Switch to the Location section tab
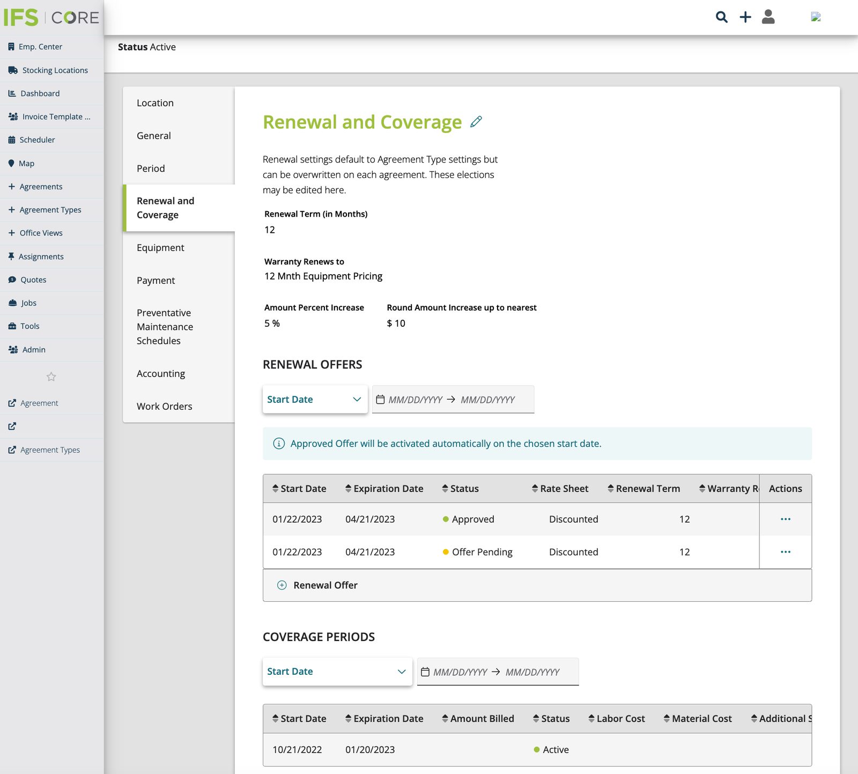The height and width of the screenshot is (774, 858). (179, 103)
